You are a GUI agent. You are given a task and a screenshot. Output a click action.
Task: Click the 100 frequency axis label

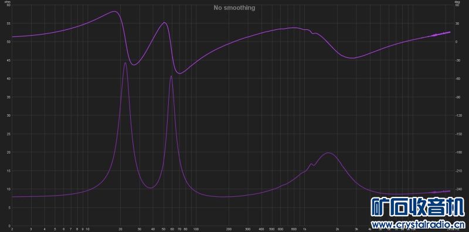pos(196,230)
